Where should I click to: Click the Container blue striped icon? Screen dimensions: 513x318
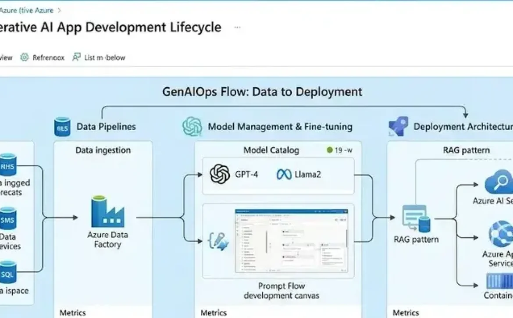tap(499, 281)
